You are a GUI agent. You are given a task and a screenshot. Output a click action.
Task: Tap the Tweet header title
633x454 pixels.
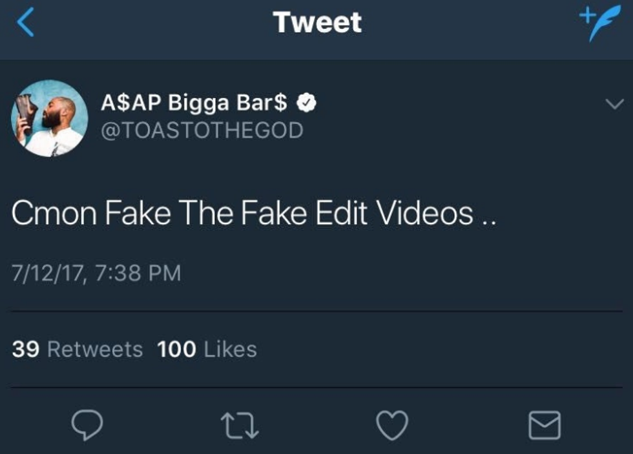[x=317, y=23]
